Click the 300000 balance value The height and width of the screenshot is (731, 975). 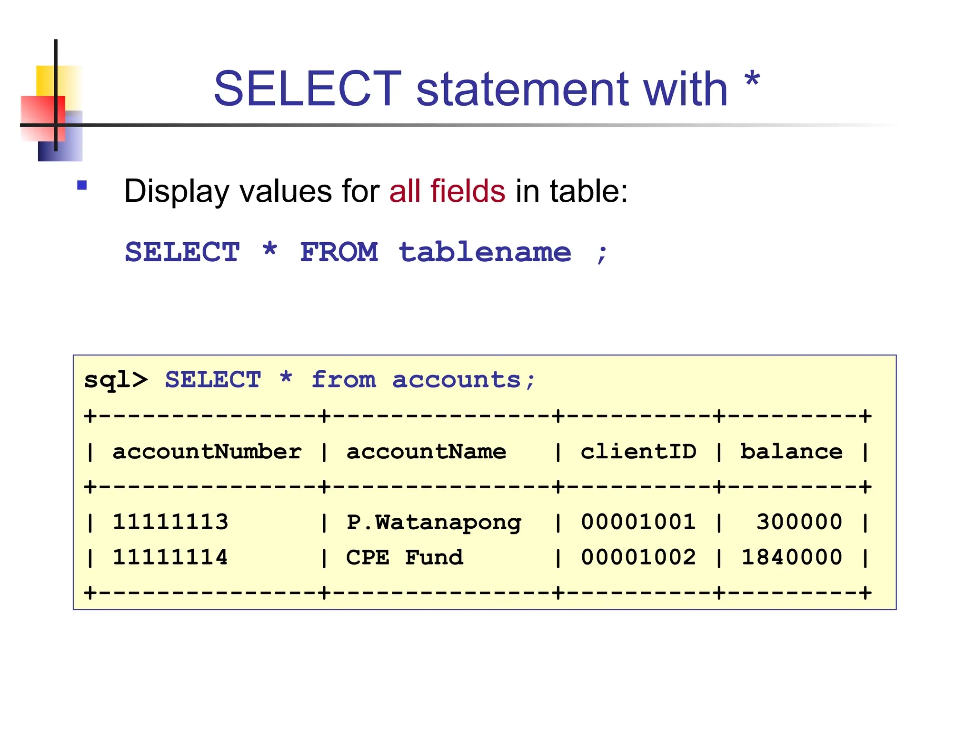click(799, 522)
